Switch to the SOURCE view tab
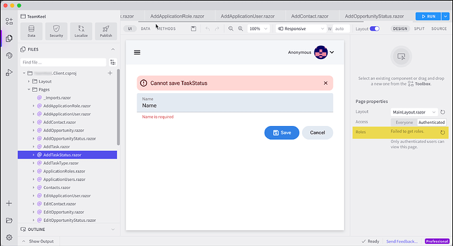This screenshot has height=246, width=453. tap(439, 29)
